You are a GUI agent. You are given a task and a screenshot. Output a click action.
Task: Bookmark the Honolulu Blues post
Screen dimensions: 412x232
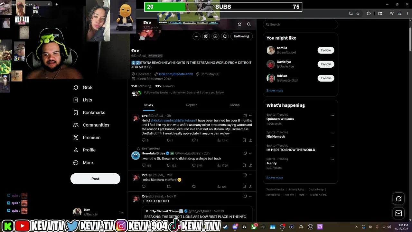[x=244, y=165]
